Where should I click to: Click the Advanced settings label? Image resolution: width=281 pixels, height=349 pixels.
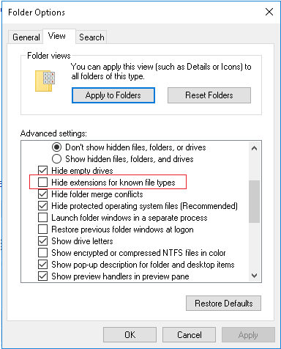point(53,133)
